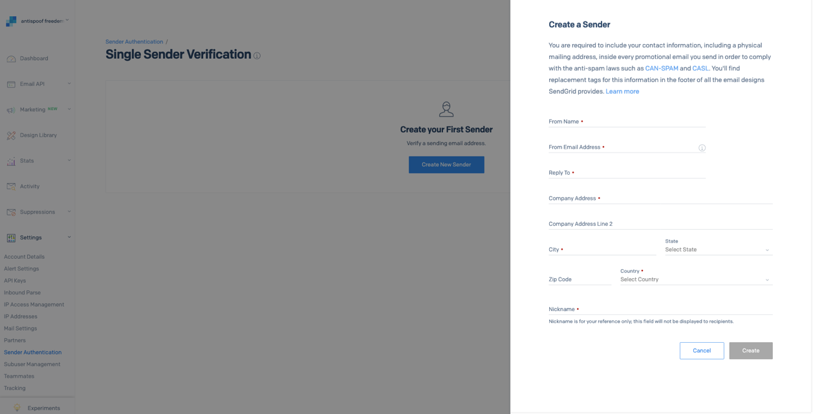Click the From Email Address info icon
This screenshot has width=813, height=414.
(x=702, y=148)
